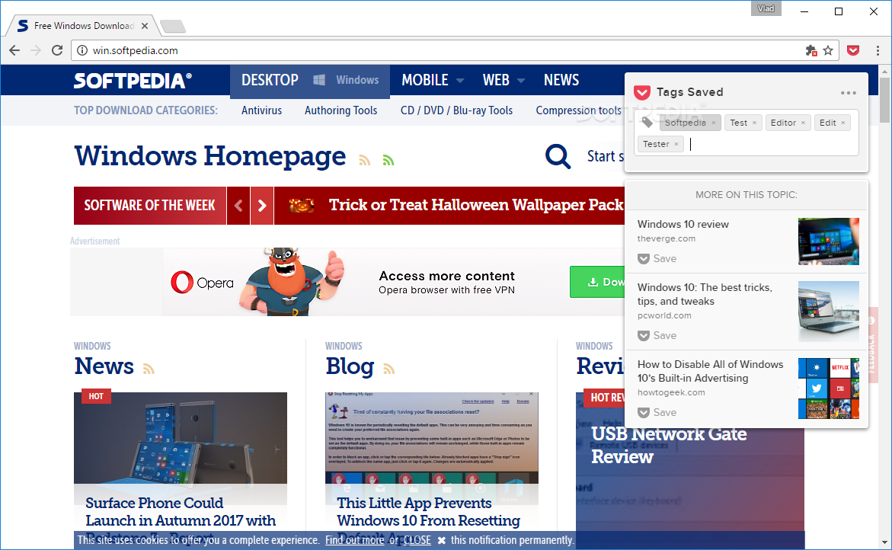Click the scrollbar down arrow
Image resolution: width=892 pixels, height=550 pixels.
884,542
